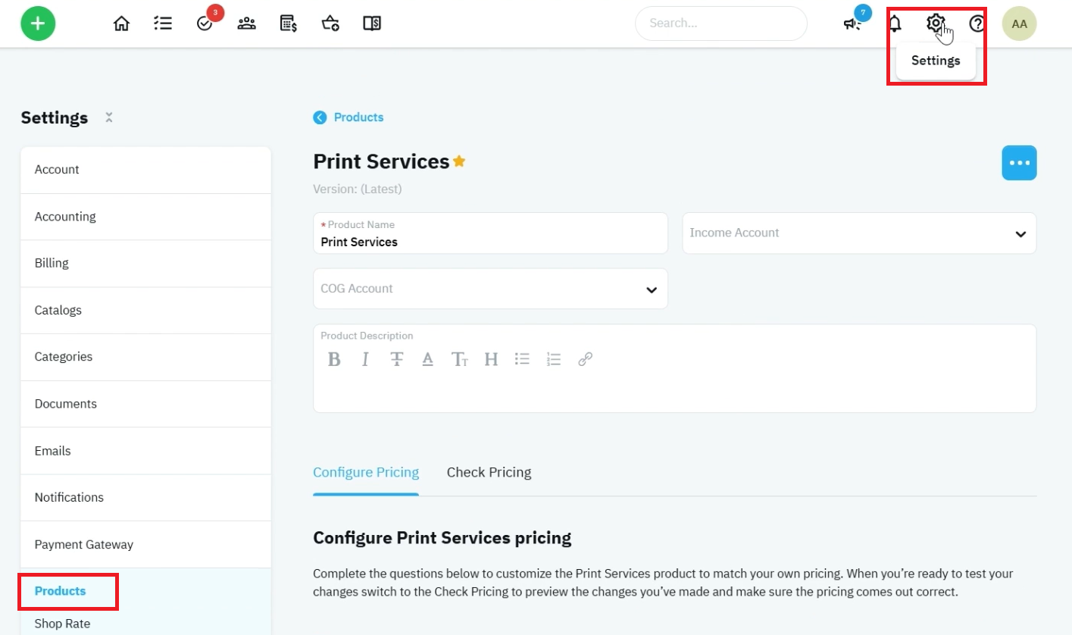The image size is (1072, 635).
Task: Select Documents in Settings sidebar
Action: click(x=145, y=404)
